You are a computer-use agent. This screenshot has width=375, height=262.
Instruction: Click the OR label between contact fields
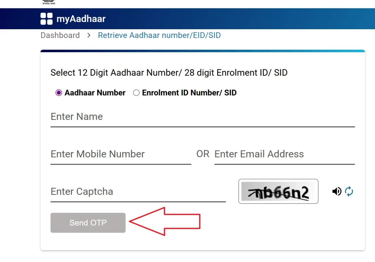pos(203,154)
